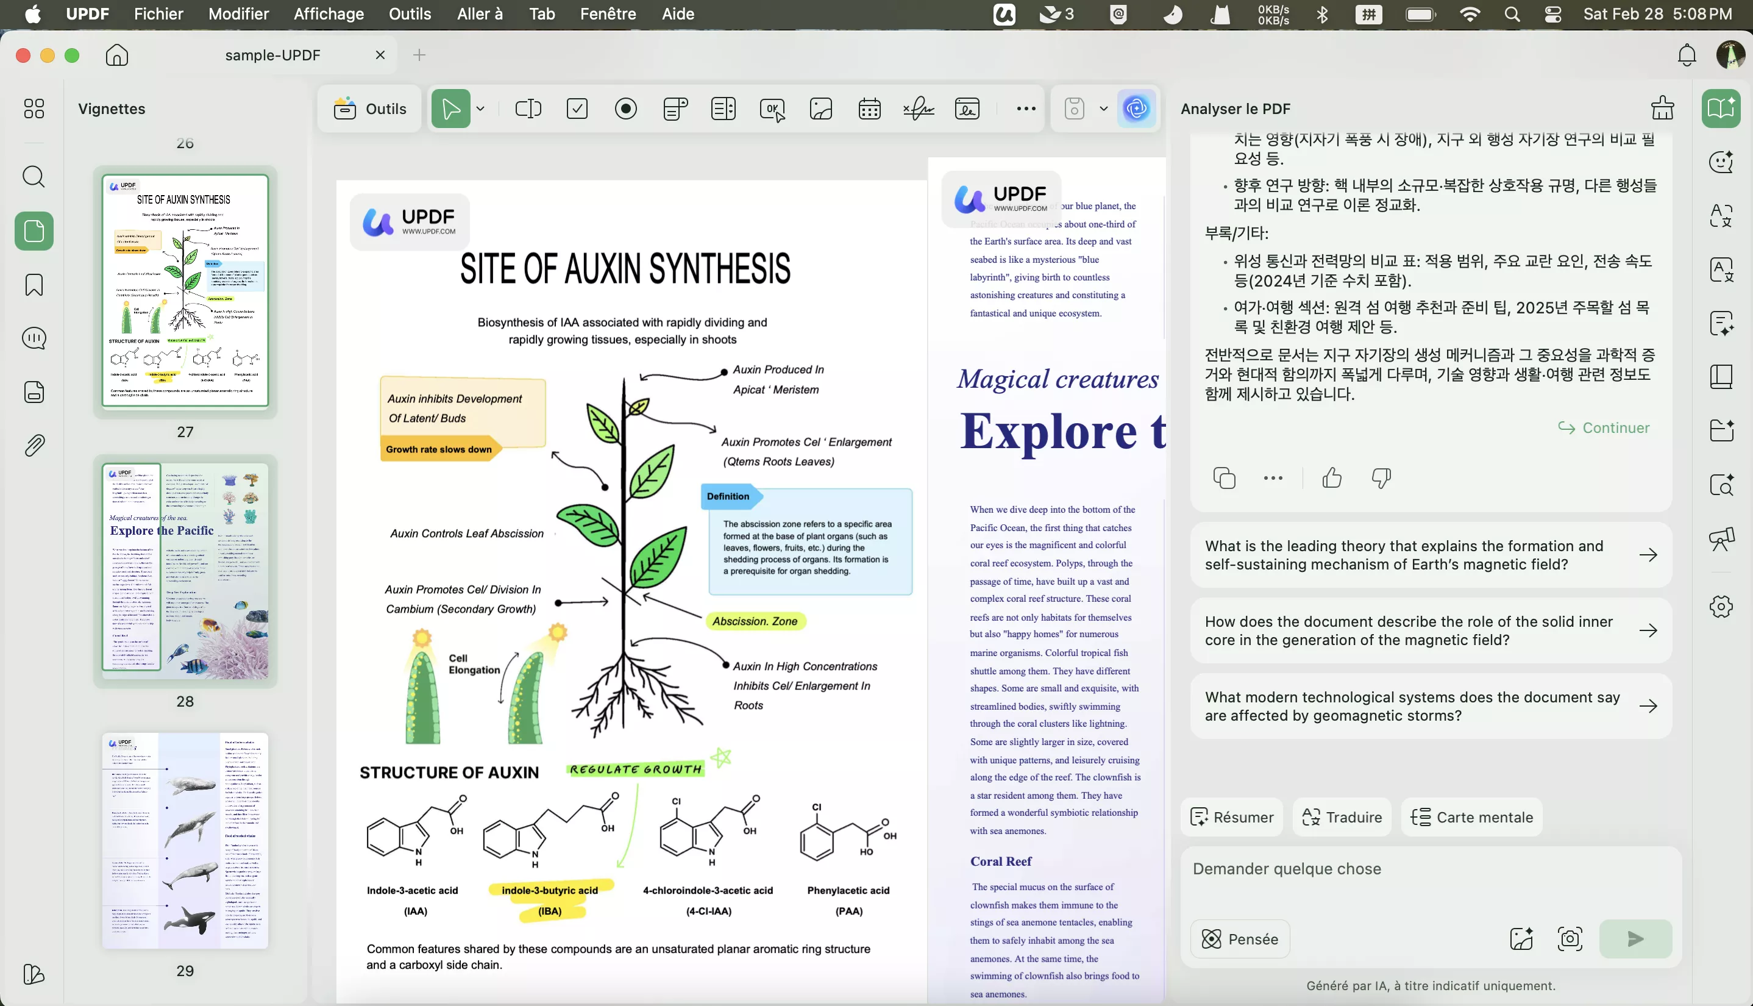Expand the selection tool dropdown arrow
This screenshot has width=1753, height=1006.
[x=481, y=109]
